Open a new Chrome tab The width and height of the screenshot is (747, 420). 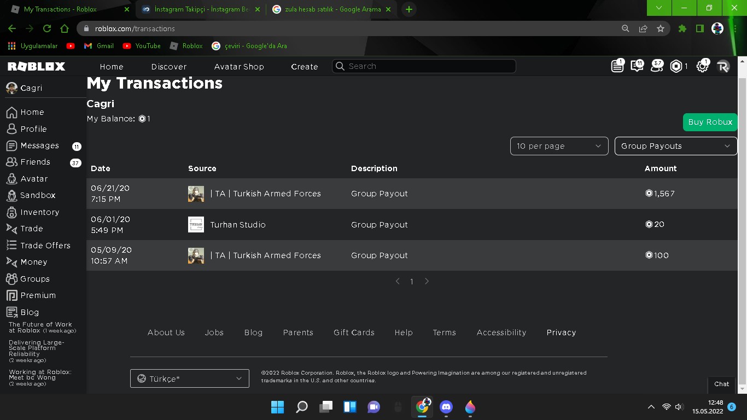(408, 9)
